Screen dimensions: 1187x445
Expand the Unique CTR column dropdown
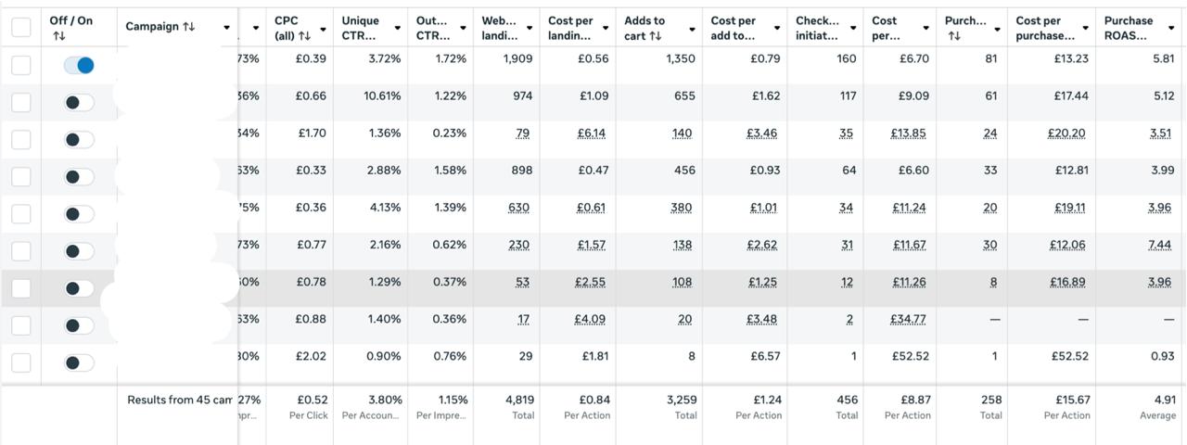[x=397, y=29]
